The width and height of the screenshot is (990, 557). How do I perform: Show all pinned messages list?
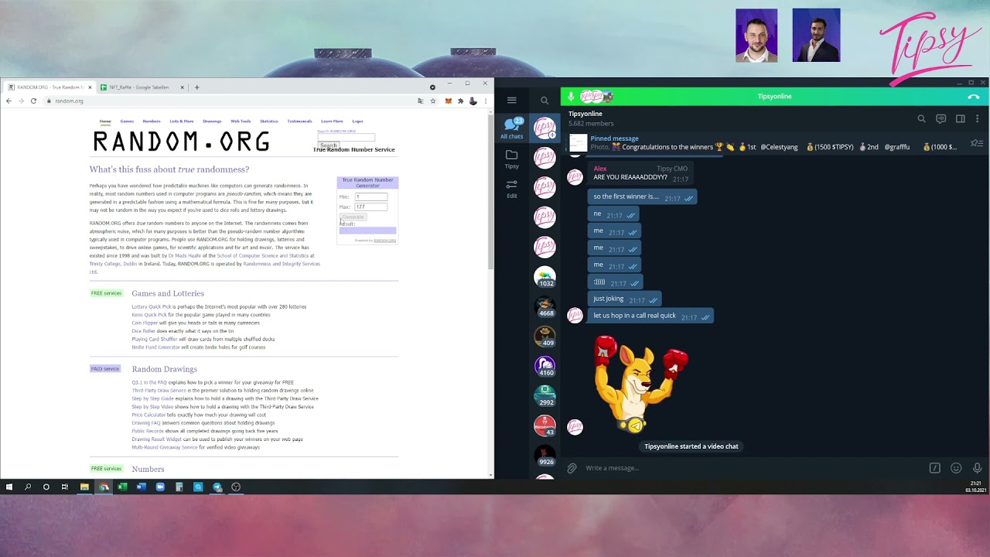click(977, 143)
